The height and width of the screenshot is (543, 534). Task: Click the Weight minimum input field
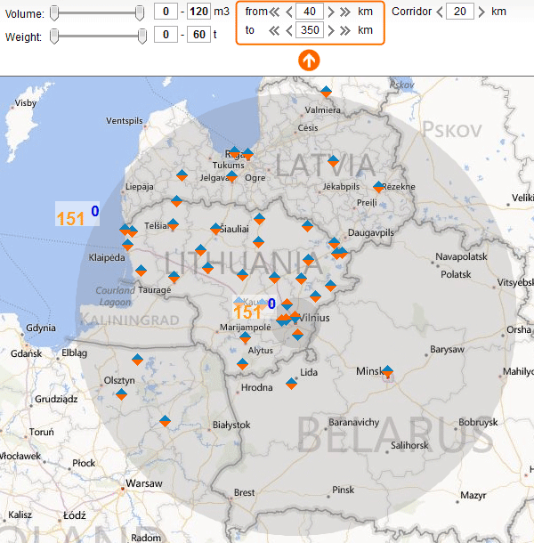(166, 36)
